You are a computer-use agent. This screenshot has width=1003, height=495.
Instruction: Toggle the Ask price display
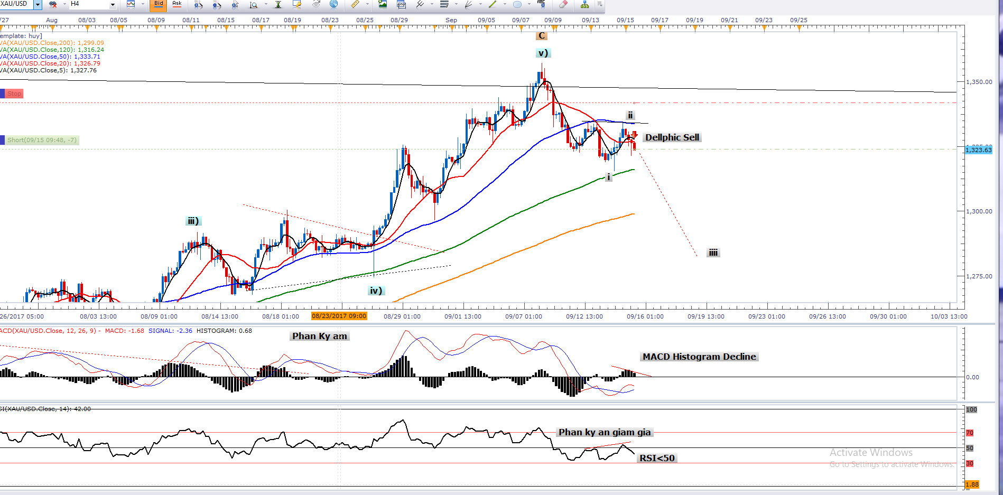[177, 5]
